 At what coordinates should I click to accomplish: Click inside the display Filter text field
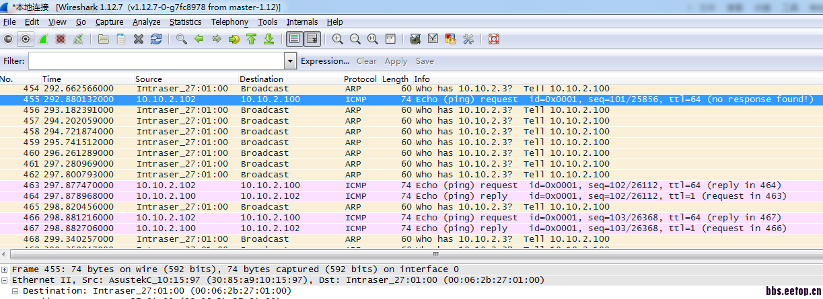tap(155, 61)
